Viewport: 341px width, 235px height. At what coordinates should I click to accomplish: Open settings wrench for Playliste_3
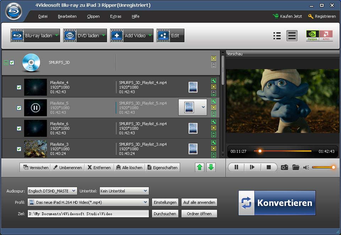click(213, 142)
